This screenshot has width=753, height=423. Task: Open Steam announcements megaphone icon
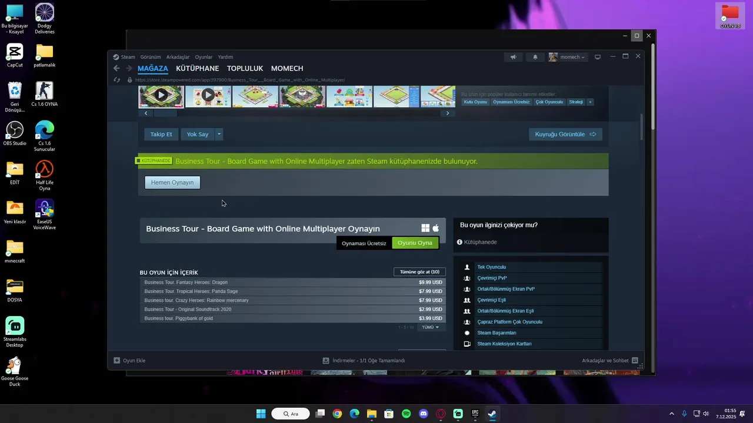pos(513,57)
